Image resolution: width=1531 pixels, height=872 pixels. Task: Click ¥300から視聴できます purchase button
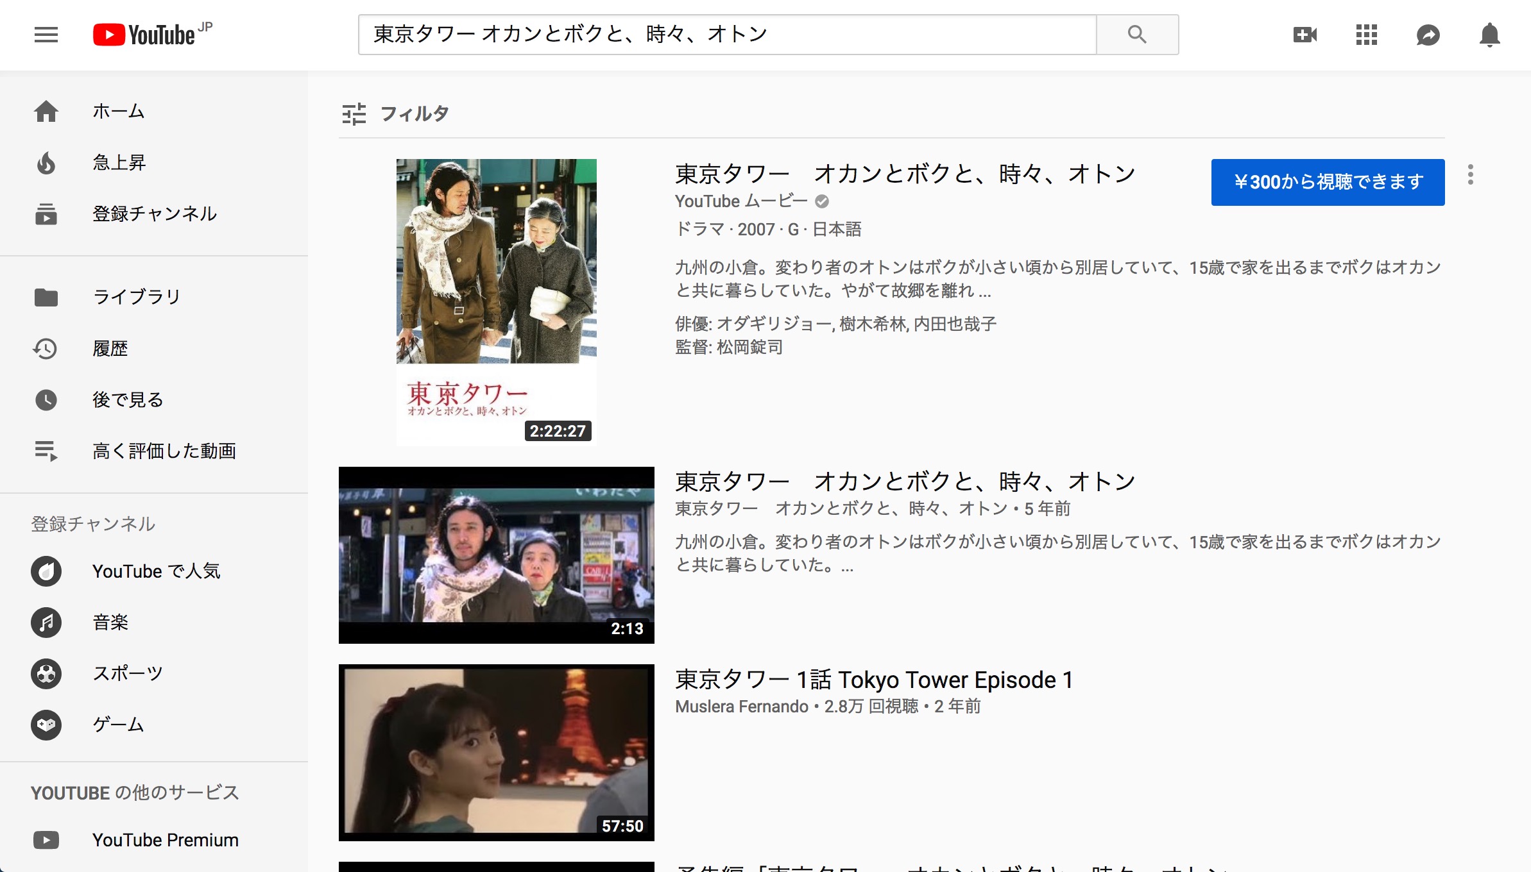click(1328, 182)
